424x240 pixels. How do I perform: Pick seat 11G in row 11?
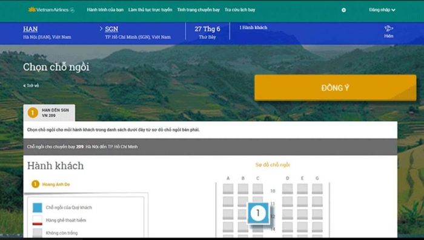[317, 202]
